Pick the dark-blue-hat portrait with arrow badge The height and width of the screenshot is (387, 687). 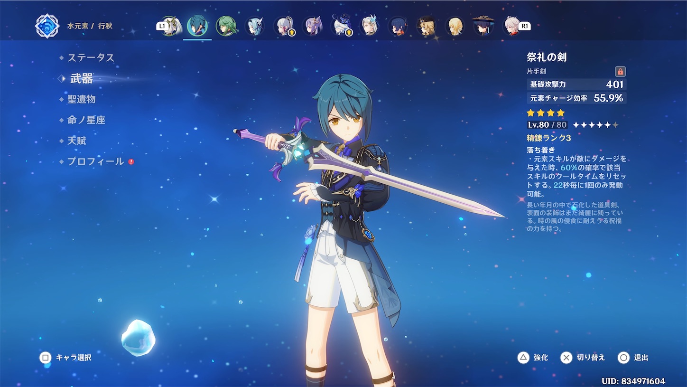[x=342, y=26]
